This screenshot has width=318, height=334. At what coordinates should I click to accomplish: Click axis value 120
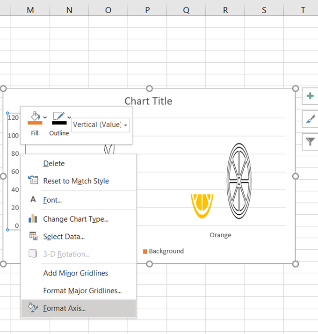13,118
